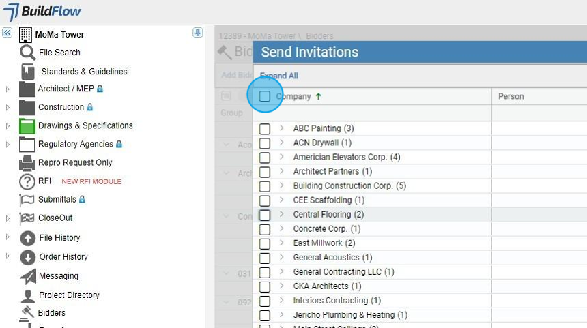Click the green sort arrow beside Company
The height and width of the screenshot is (328, 587).
[318, 97]
